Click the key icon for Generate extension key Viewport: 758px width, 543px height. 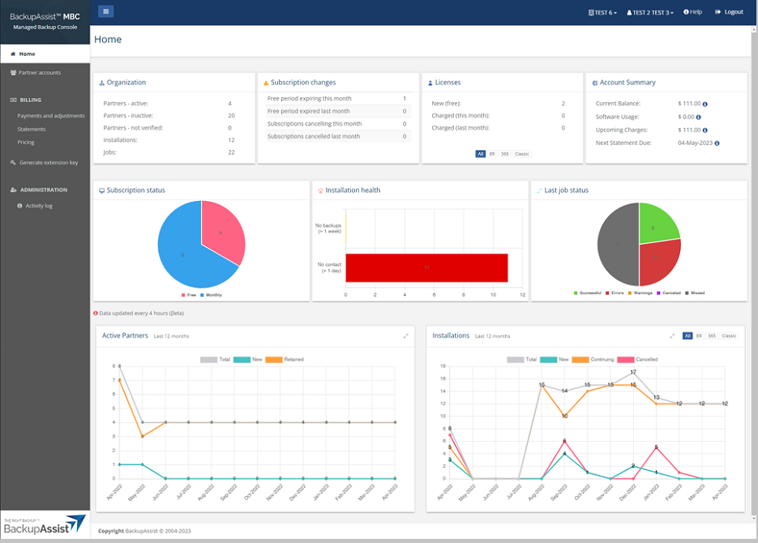13,162
